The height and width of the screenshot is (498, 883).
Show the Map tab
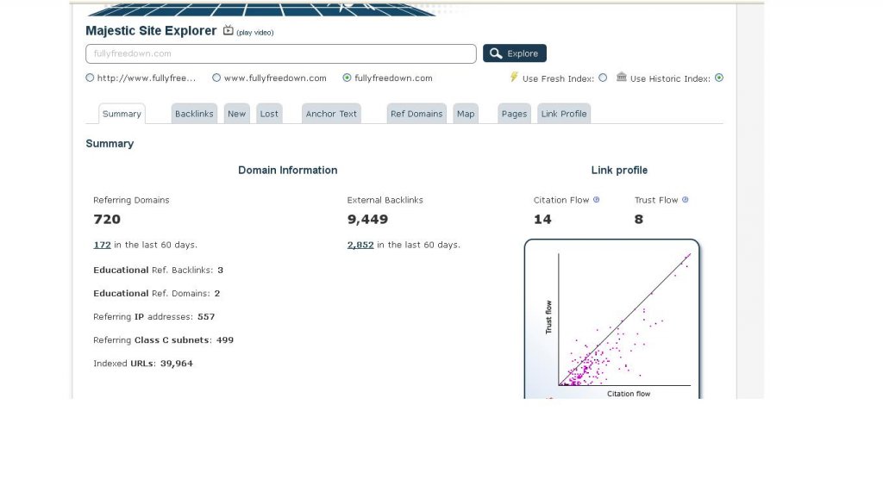point(466,114)
